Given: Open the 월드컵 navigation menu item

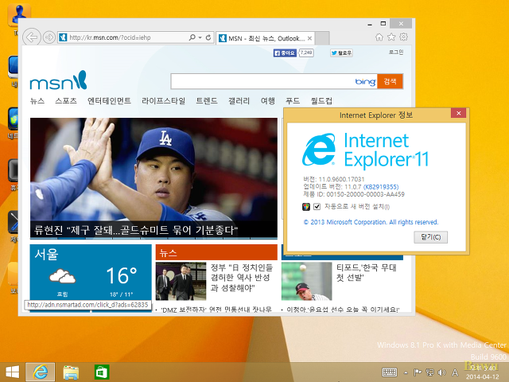Looking at the screenshot, I should [x=321, y=101].
